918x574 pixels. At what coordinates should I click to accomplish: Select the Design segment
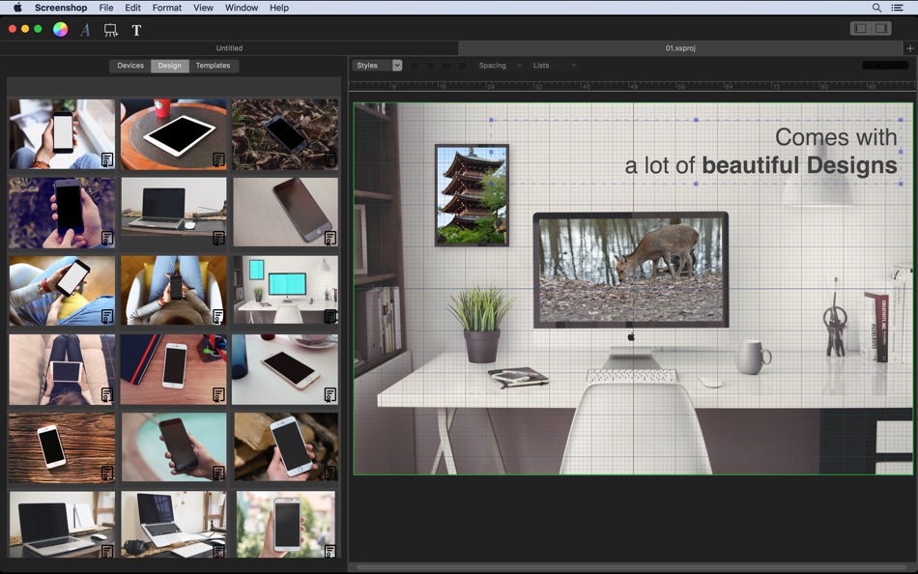pos(170,66)
